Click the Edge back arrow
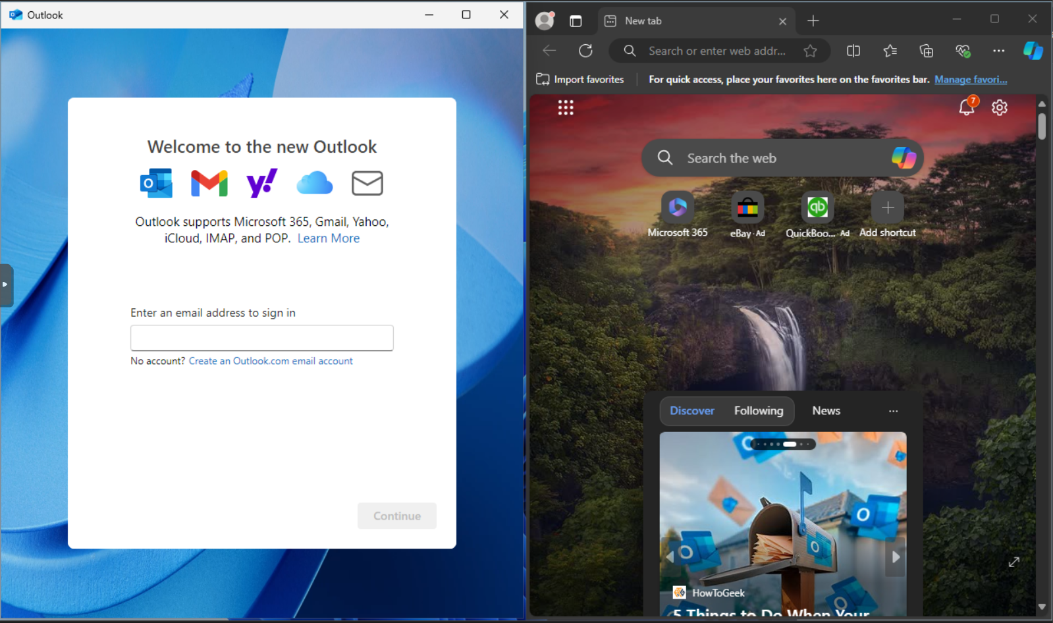The image size is (1053, 623). [x=549, y=51]
